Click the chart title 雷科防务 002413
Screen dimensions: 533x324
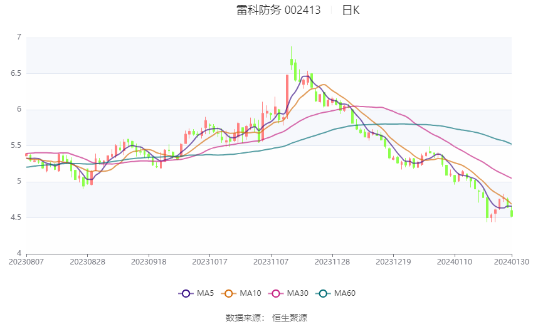tap(278, 10)
